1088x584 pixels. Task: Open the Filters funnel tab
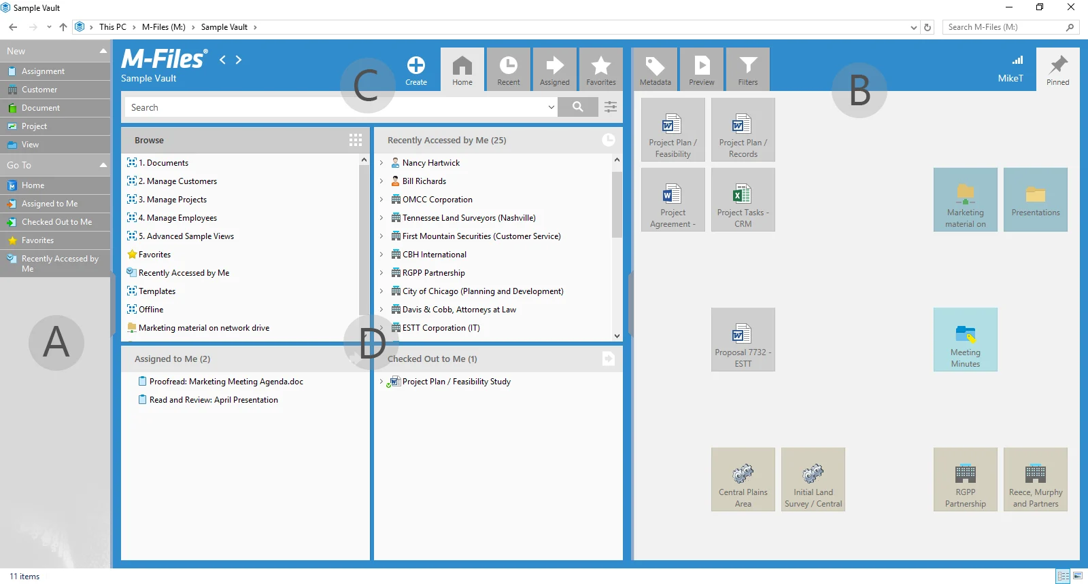pos(748,69)
